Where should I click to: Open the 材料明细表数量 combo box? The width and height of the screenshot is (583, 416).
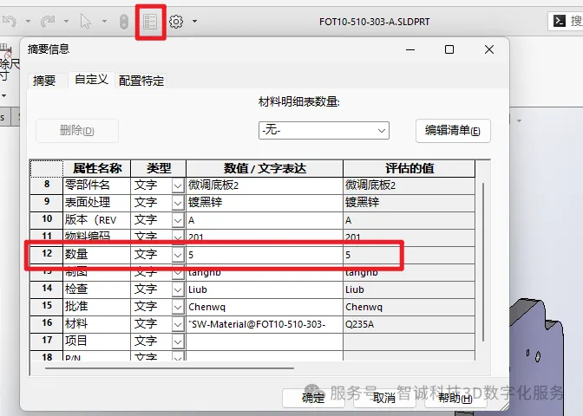pyautogui.click(x=324, y=130)
